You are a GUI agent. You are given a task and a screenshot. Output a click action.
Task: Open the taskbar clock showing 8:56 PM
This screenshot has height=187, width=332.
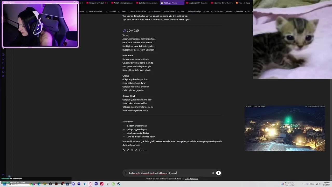pos(327,184)
